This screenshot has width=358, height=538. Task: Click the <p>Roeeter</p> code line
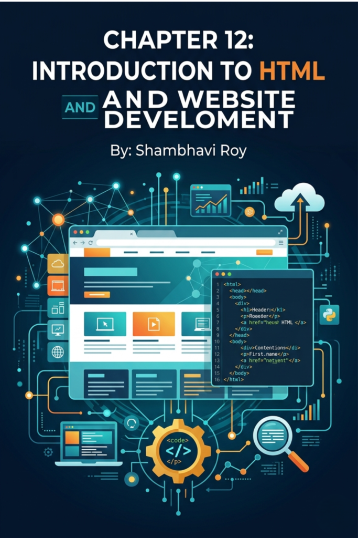tap(260, 316)
